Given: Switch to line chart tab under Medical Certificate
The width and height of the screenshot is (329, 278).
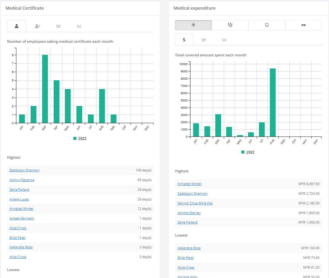Looking at the screenshot, I should coord(59,26).
